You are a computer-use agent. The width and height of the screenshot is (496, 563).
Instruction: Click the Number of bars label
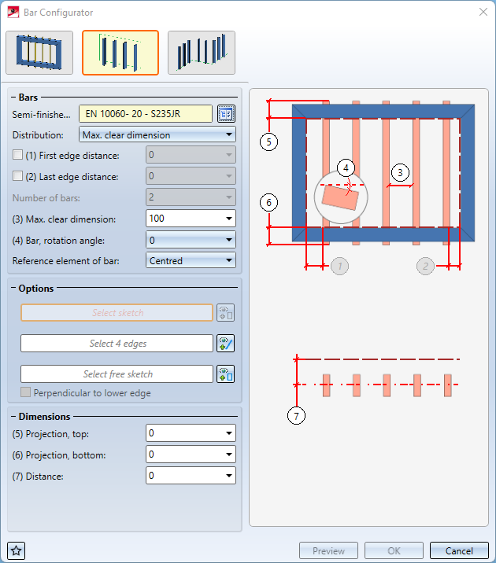(46, 198)
